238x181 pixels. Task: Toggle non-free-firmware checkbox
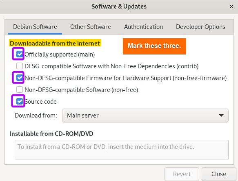[20, 78]
